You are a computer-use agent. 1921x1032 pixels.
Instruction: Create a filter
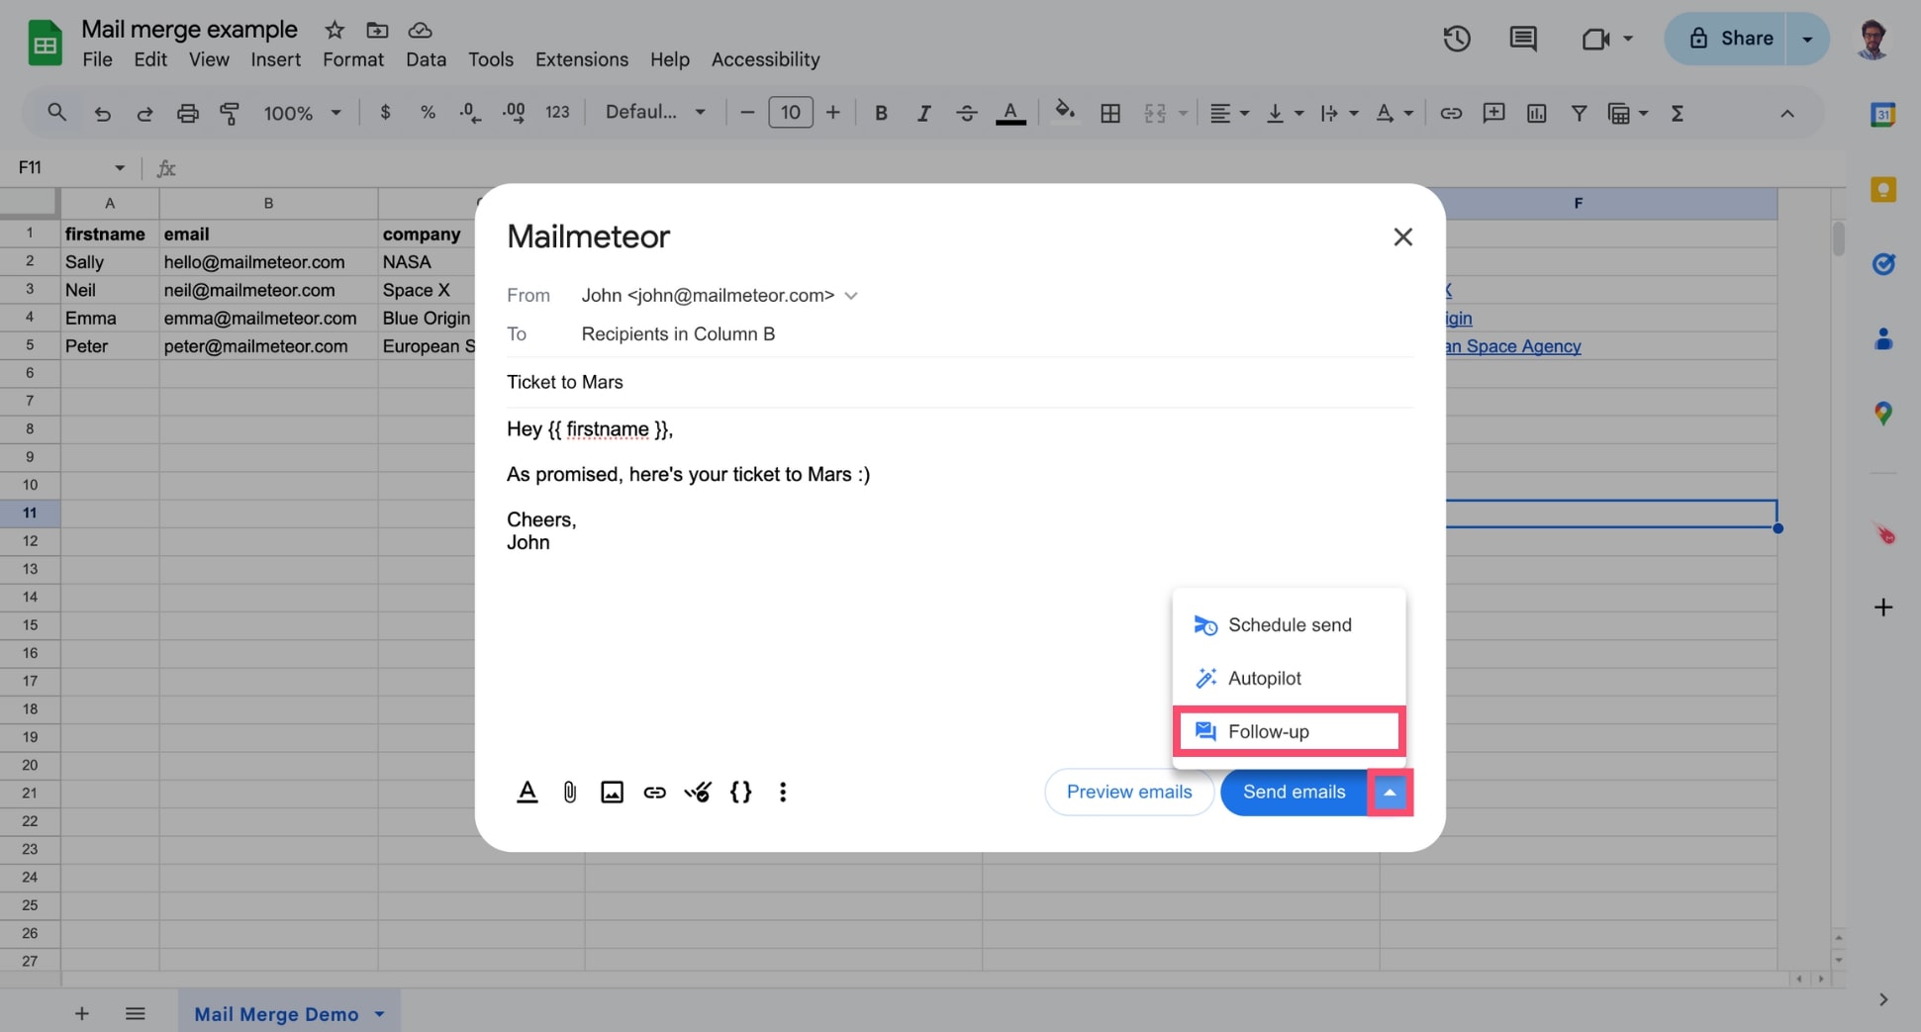(1579, 114)
